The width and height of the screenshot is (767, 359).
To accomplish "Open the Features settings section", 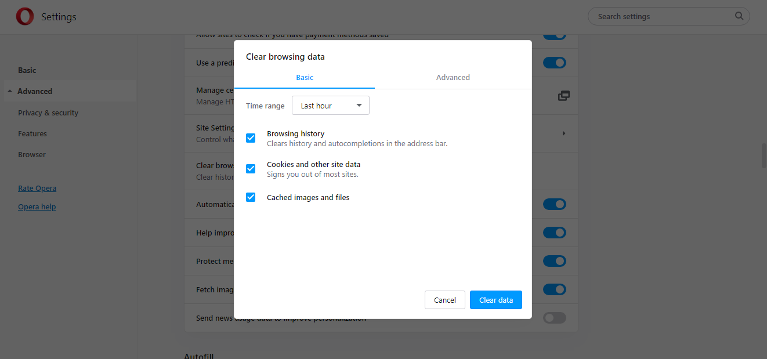I will 32,134.
